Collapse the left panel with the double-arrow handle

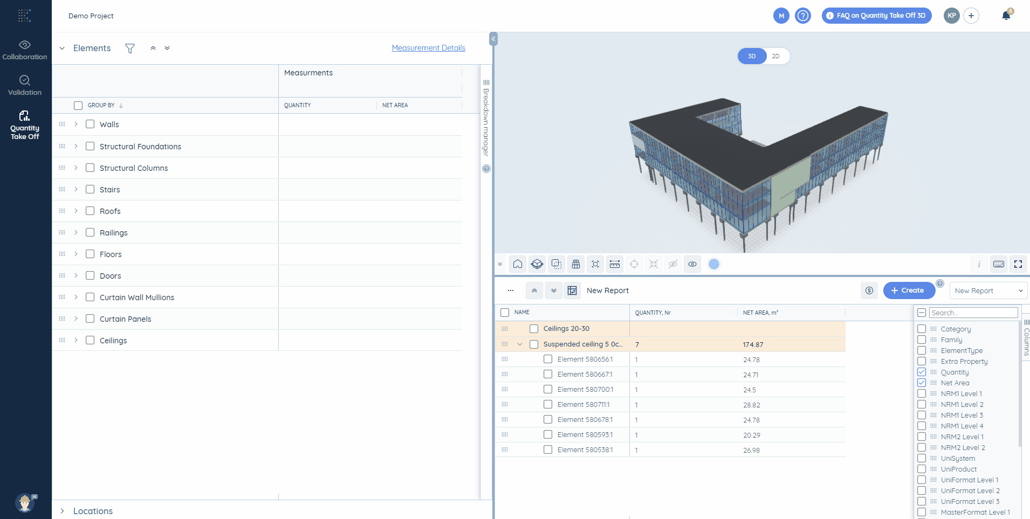tap(493, 39)
